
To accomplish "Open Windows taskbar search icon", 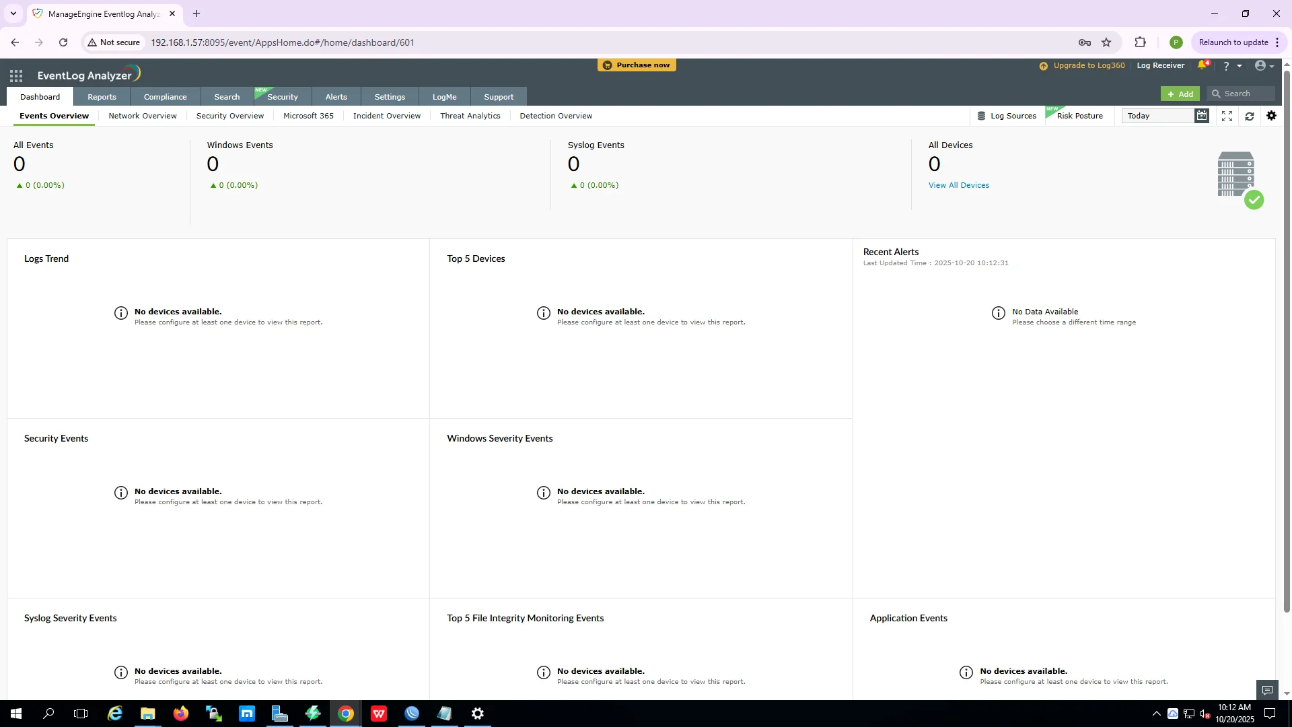I will pyautogui.click(x=48, y=714).
